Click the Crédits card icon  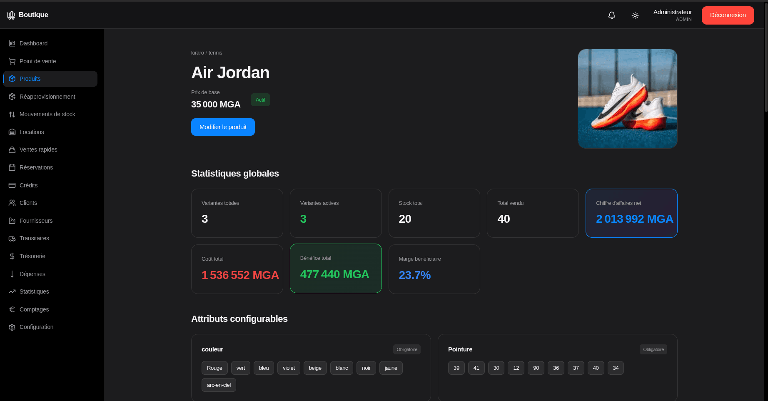[x=12, y=185]
